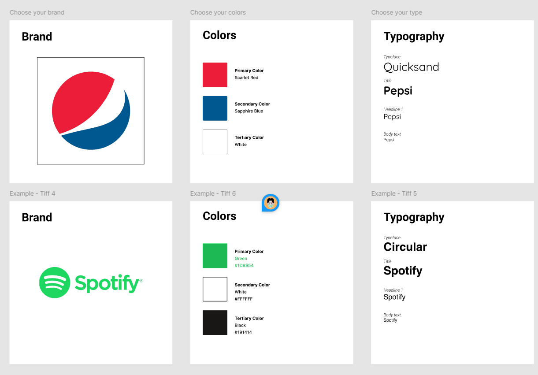Select 'Primary Color' label above Green
The height and width of the screenshot is (375, 538).
tap(249, 251)
